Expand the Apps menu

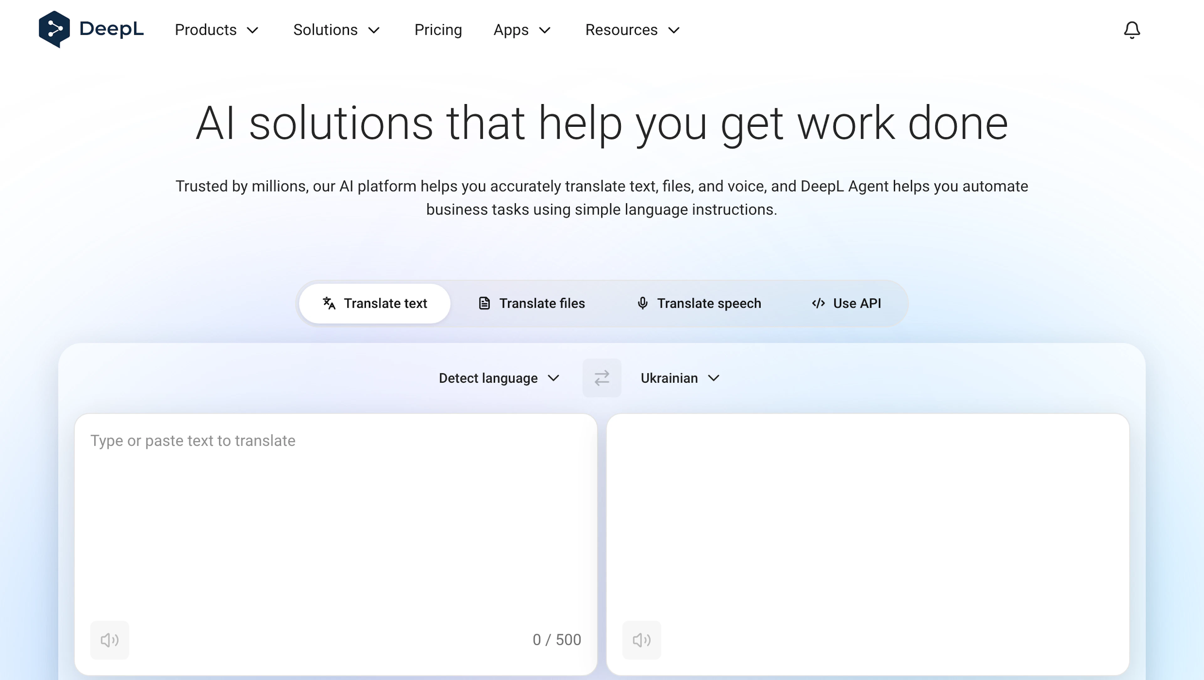[x=522, y=30]
